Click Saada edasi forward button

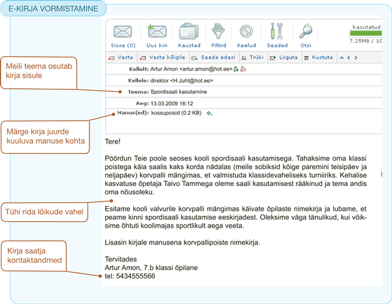pos(214,57)
